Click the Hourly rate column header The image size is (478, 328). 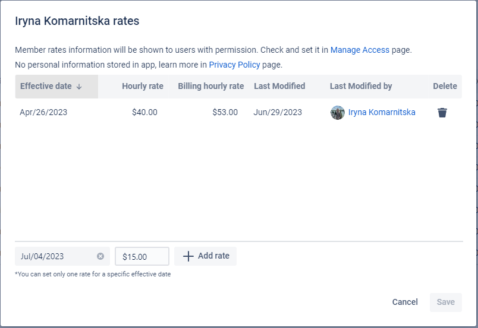tap(142, 86)
